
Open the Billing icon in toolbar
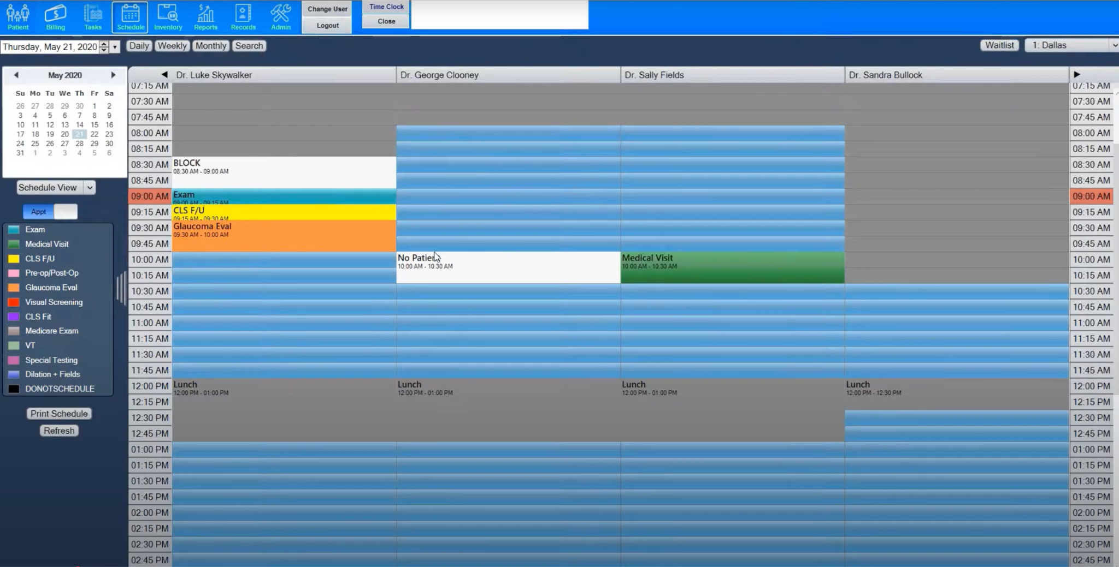tap(55, 17)
